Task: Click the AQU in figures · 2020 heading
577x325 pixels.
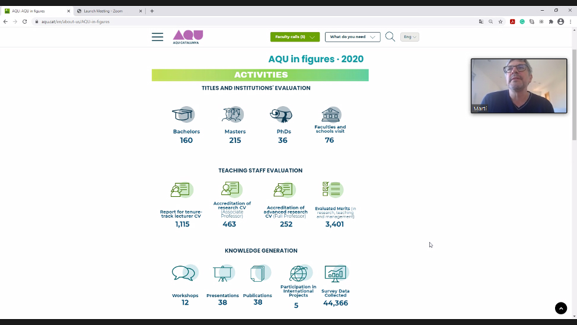Action: pos(315,59)
